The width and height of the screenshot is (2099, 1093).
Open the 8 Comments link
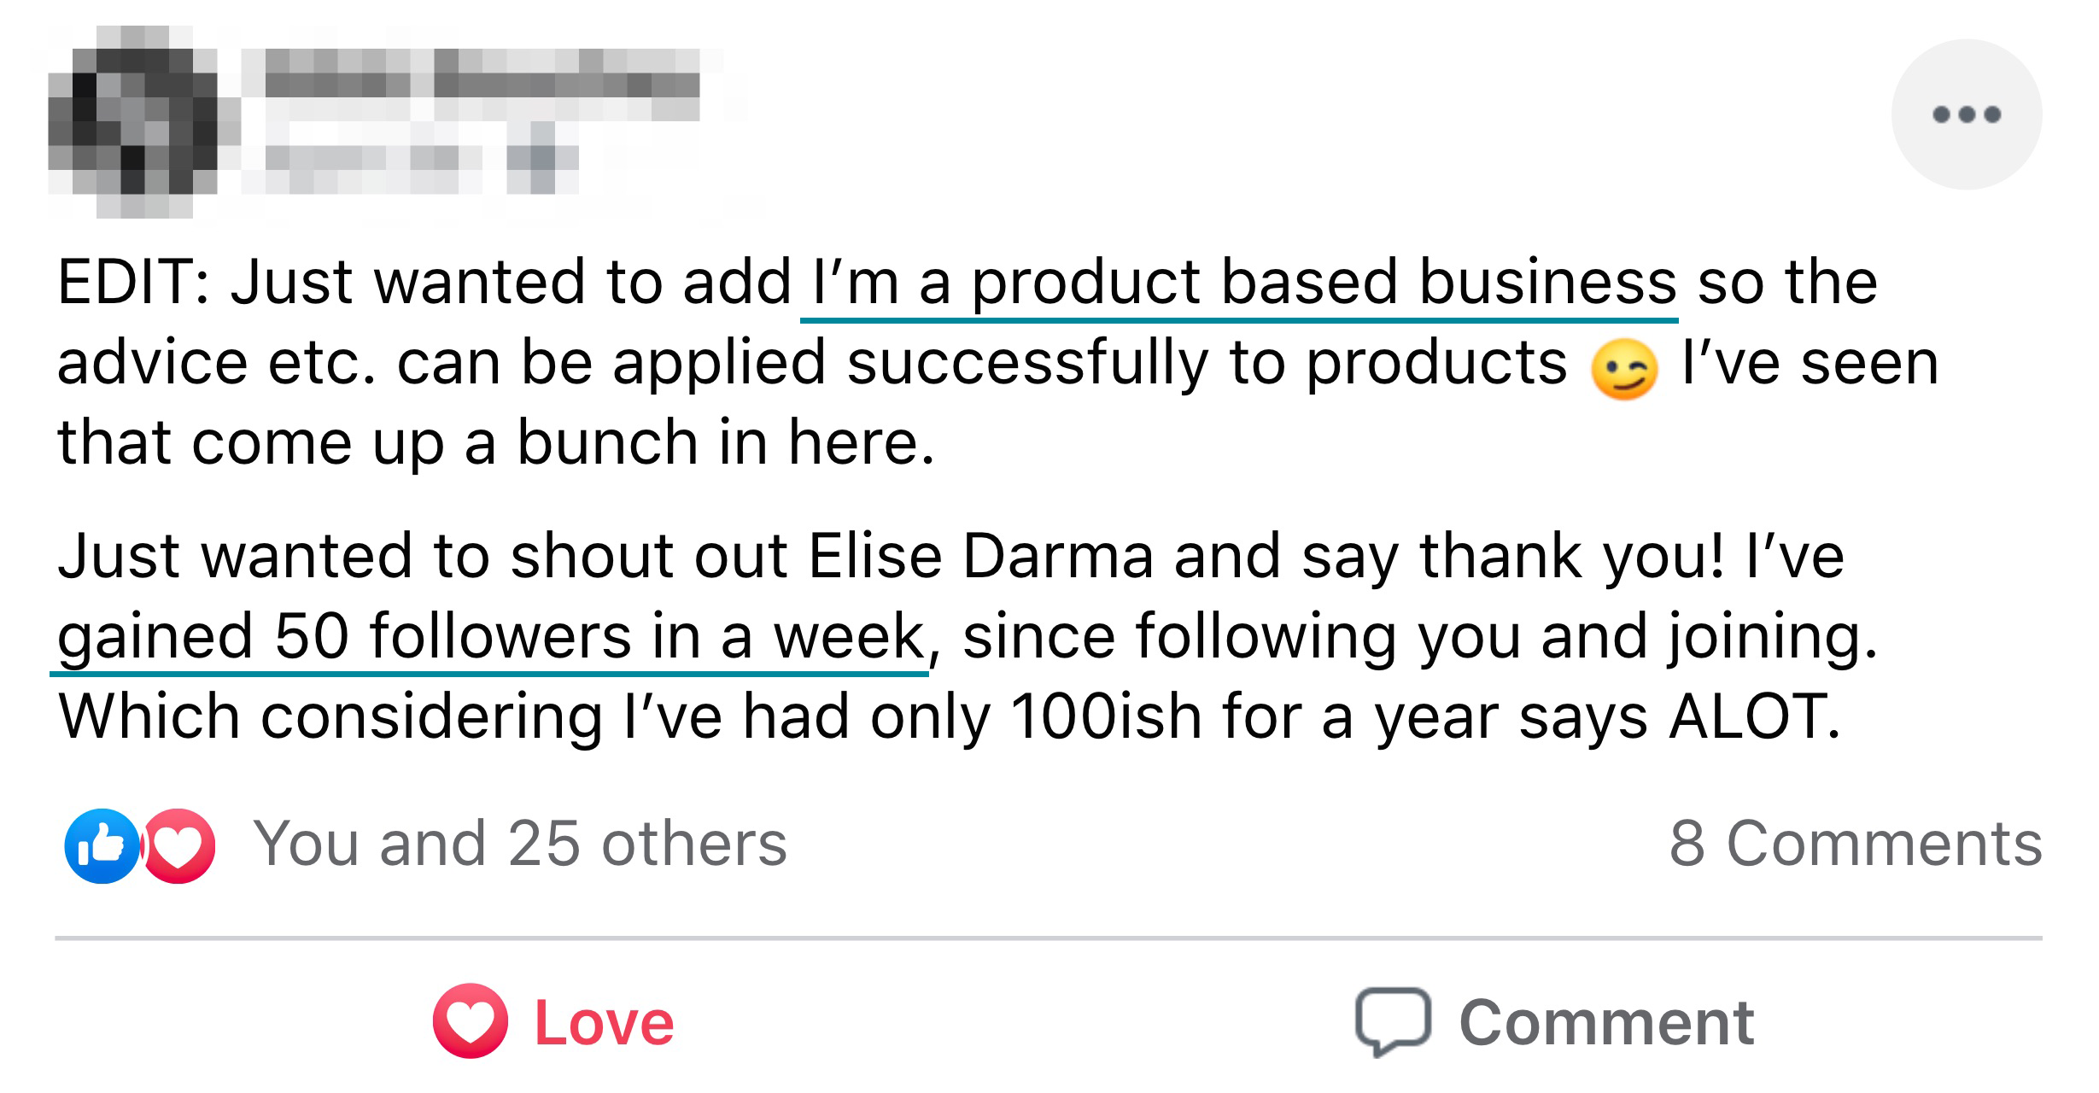pyautogui.click(x=1855, y=844)
